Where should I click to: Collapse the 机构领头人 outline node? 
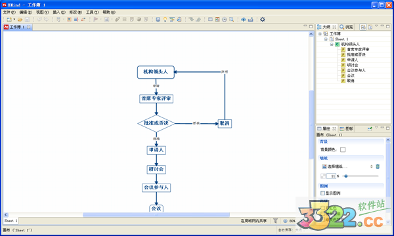pyautogui.click(x=332, y=44)
